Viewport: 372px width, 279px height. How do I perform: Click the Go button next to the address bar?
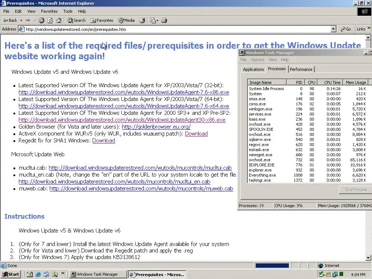(x=346, y=29)
